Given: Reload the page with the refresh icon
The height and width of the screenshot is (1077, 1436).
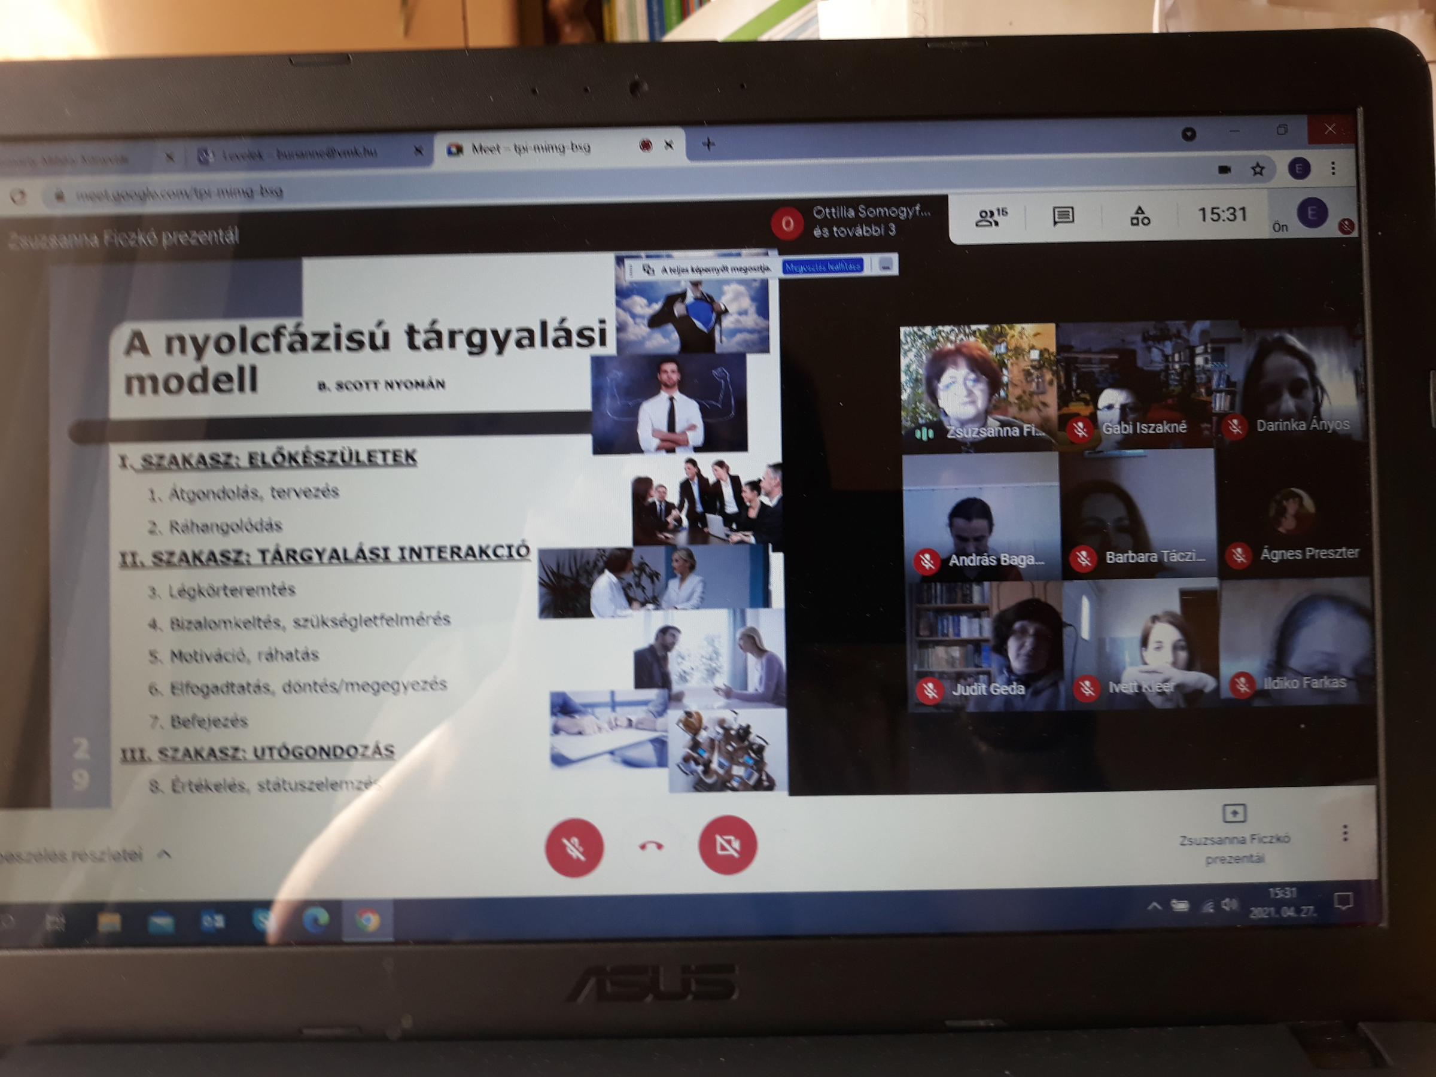Looking at the screenshot, I should click(x=18, y=197).
